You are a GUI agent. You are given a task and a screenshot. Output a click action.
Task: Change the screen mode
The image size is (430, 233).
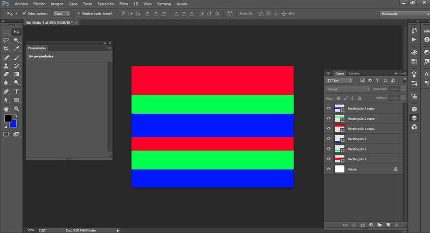[x=16, y=134]
